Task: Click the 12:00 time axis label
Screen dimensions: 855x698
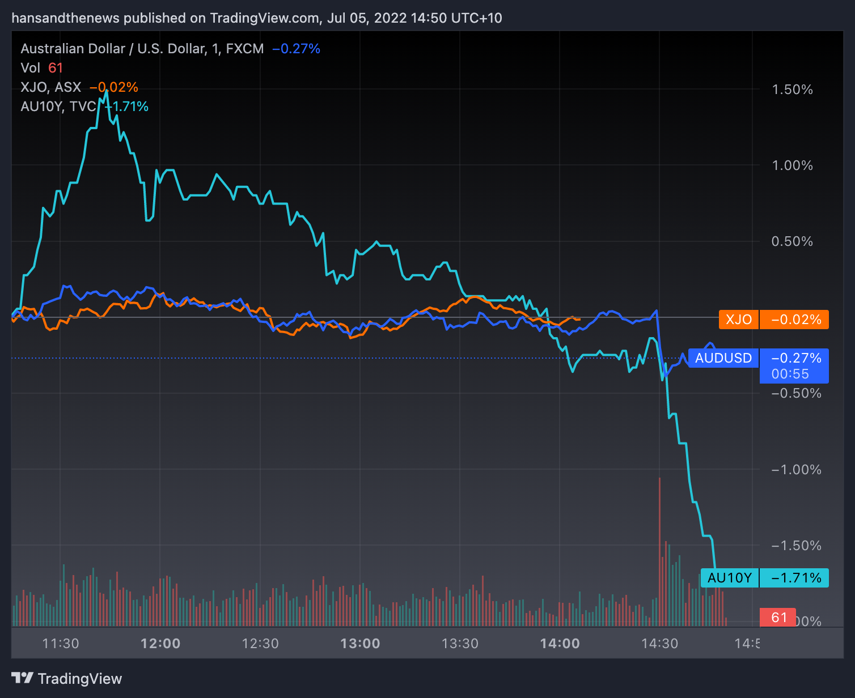Action: [160, 644]
